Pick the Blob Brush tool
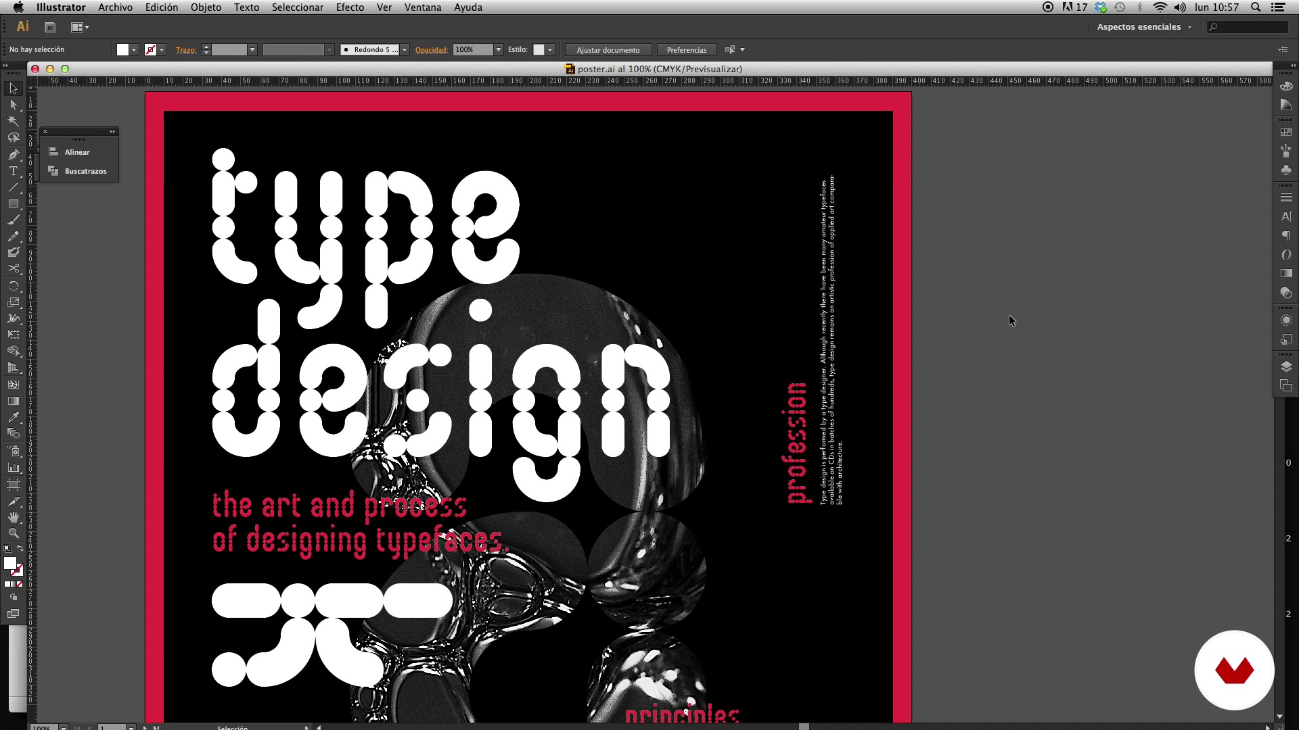This screenshot has width=1299, height=730. (14, 253)
